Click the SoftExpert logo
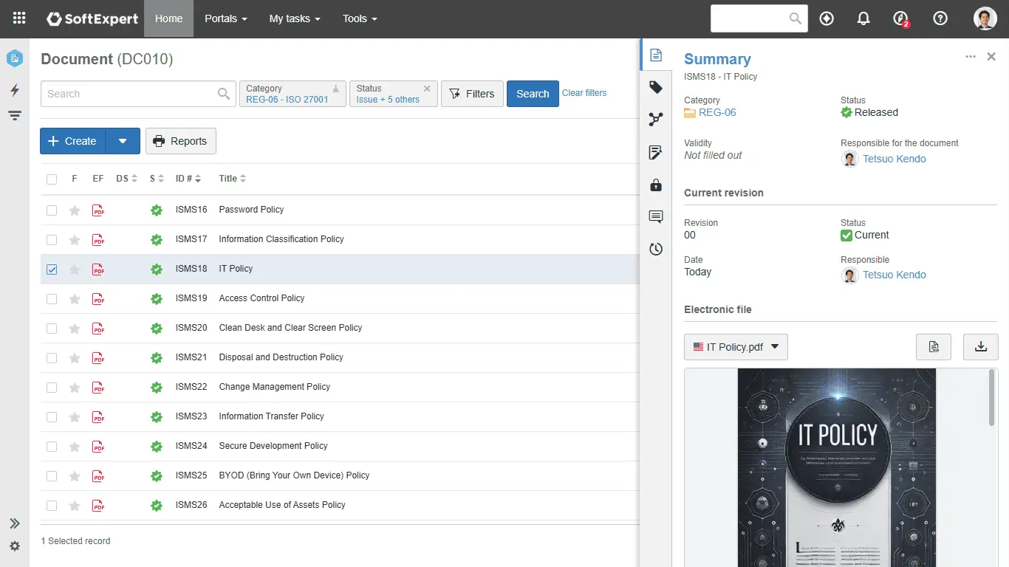Image resolution: width=1009 pixels, height=567 pixels. (92, 18)
